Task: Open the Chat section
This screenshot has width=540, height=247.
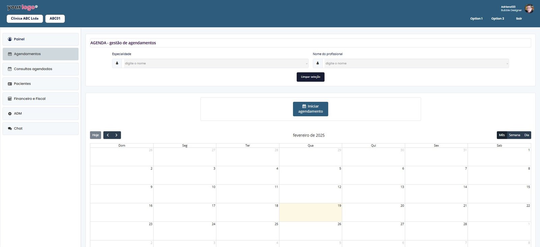Action: coord(40,128)
